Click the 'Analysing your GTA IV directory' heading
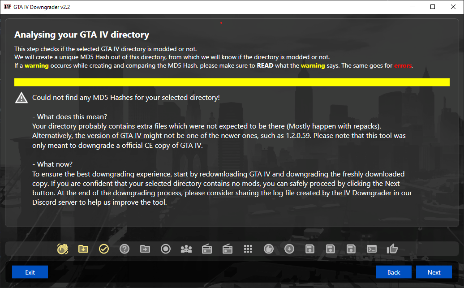 (82, 34)
